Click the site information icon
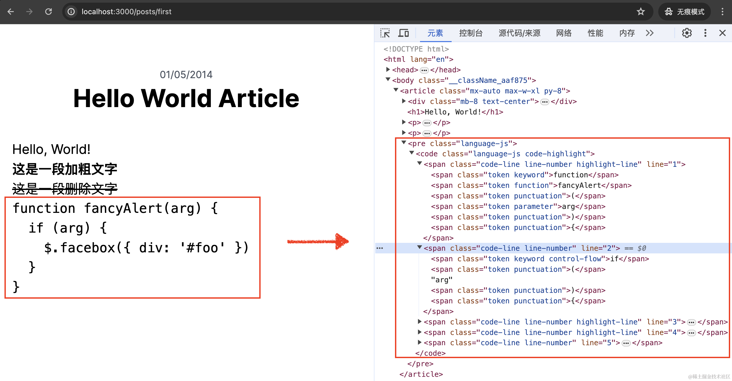Image resolution: width=732 pixels, height=381 pixels. click(x=71, y=12)
